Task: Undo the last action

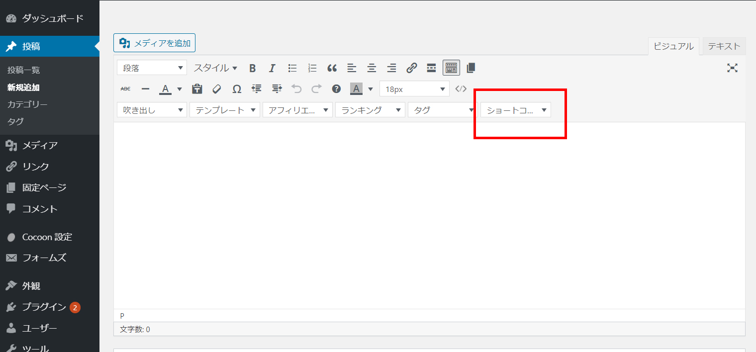Action: tap(296, 88)
